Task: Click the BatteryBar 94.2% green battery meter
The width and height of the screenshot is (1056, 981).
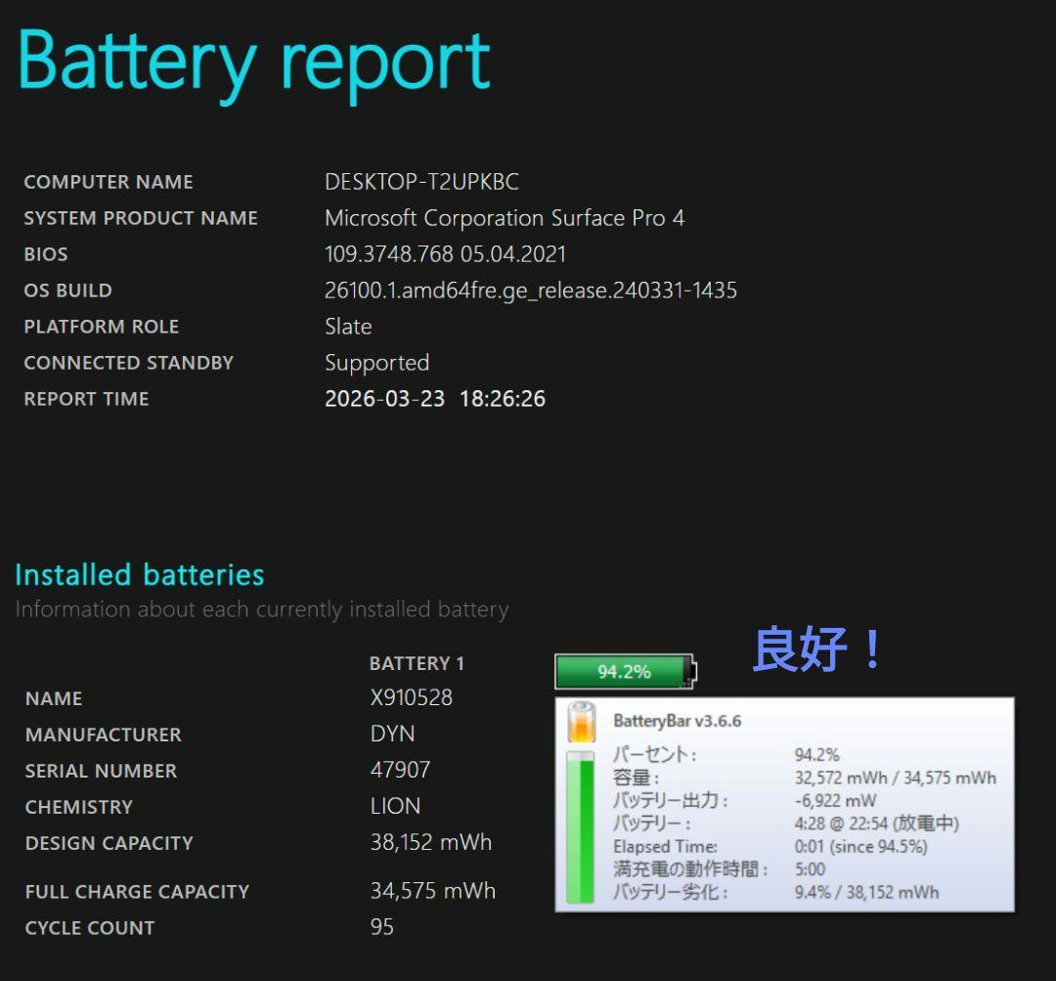Action: (626, 671)
